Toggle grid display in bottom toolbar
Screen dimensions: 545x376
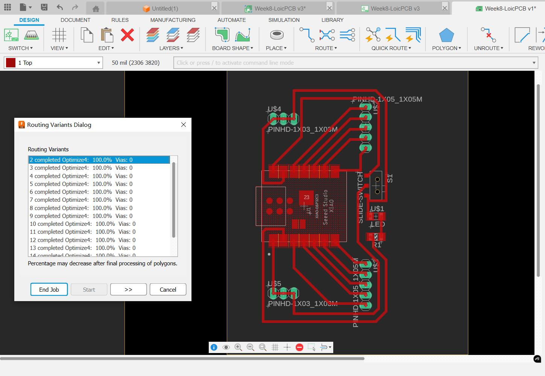[275, 347]
